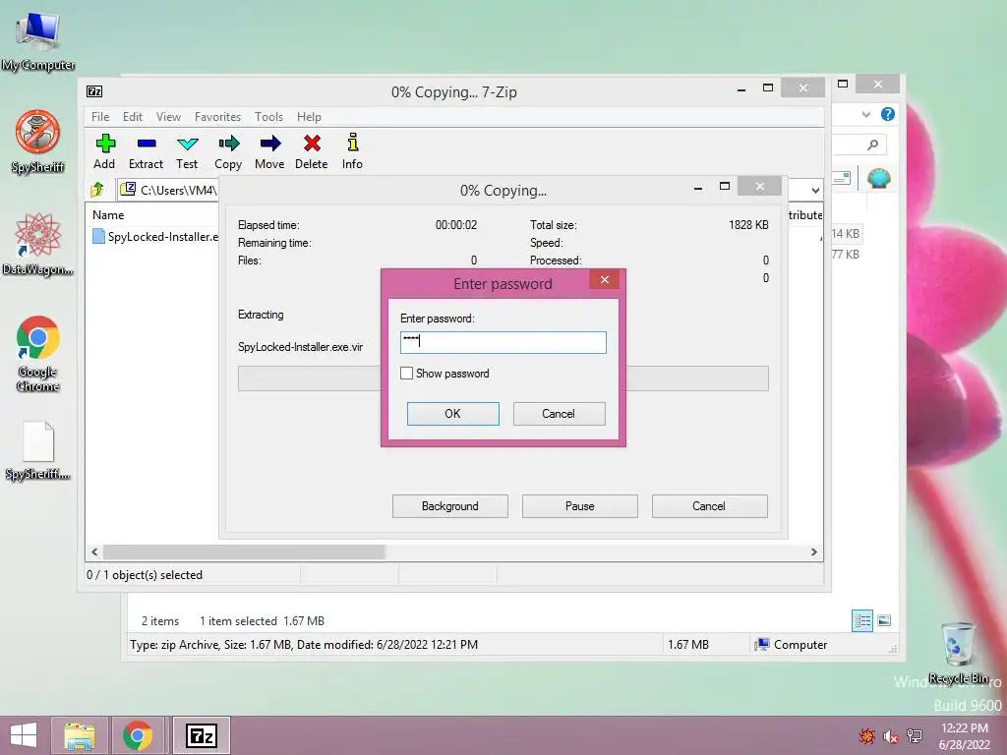1007x755 pixels.
Task: Switch Explorer to details view icon
Action: [861, 621]
